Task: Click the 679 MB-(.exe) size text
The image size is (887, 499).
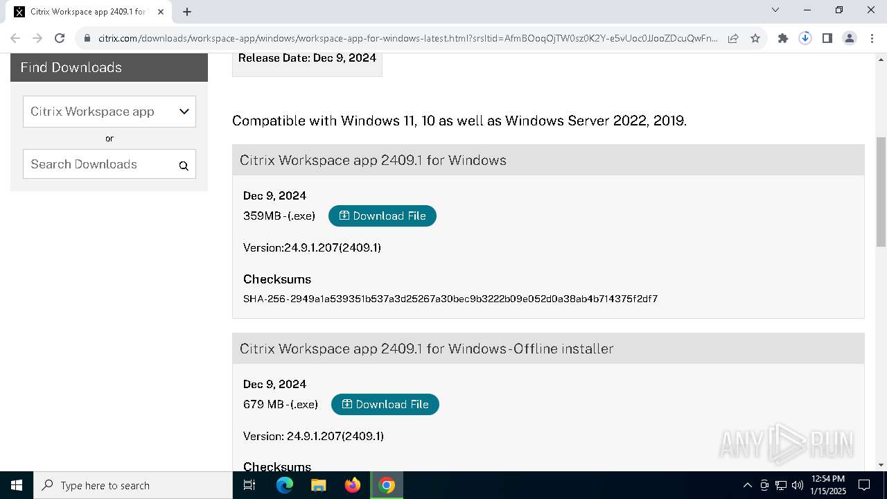Action: (x=281, y=405)
